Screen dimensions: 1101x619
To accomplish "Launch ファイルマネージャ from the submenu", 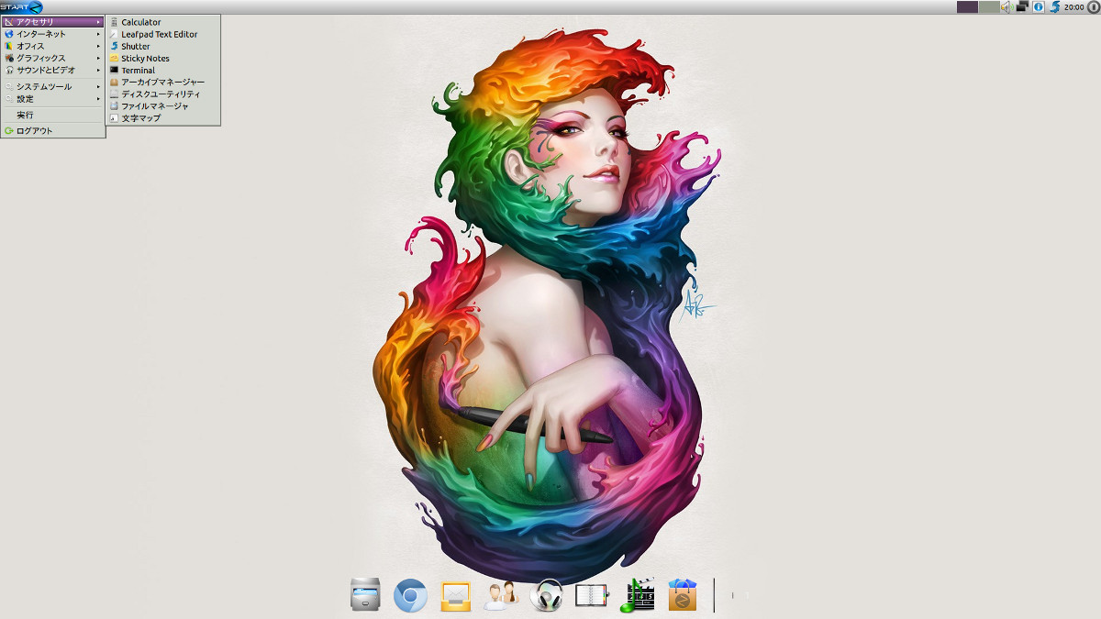I will (x=162, y=105).
